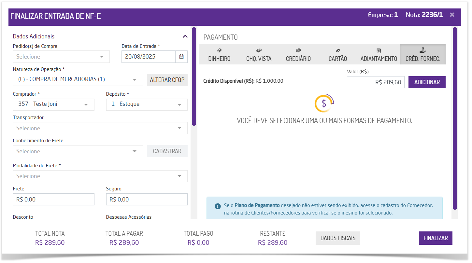Open the Data de Entrada calendar icon
This screenshot has width=472, height=263.
tap(181, 57)
